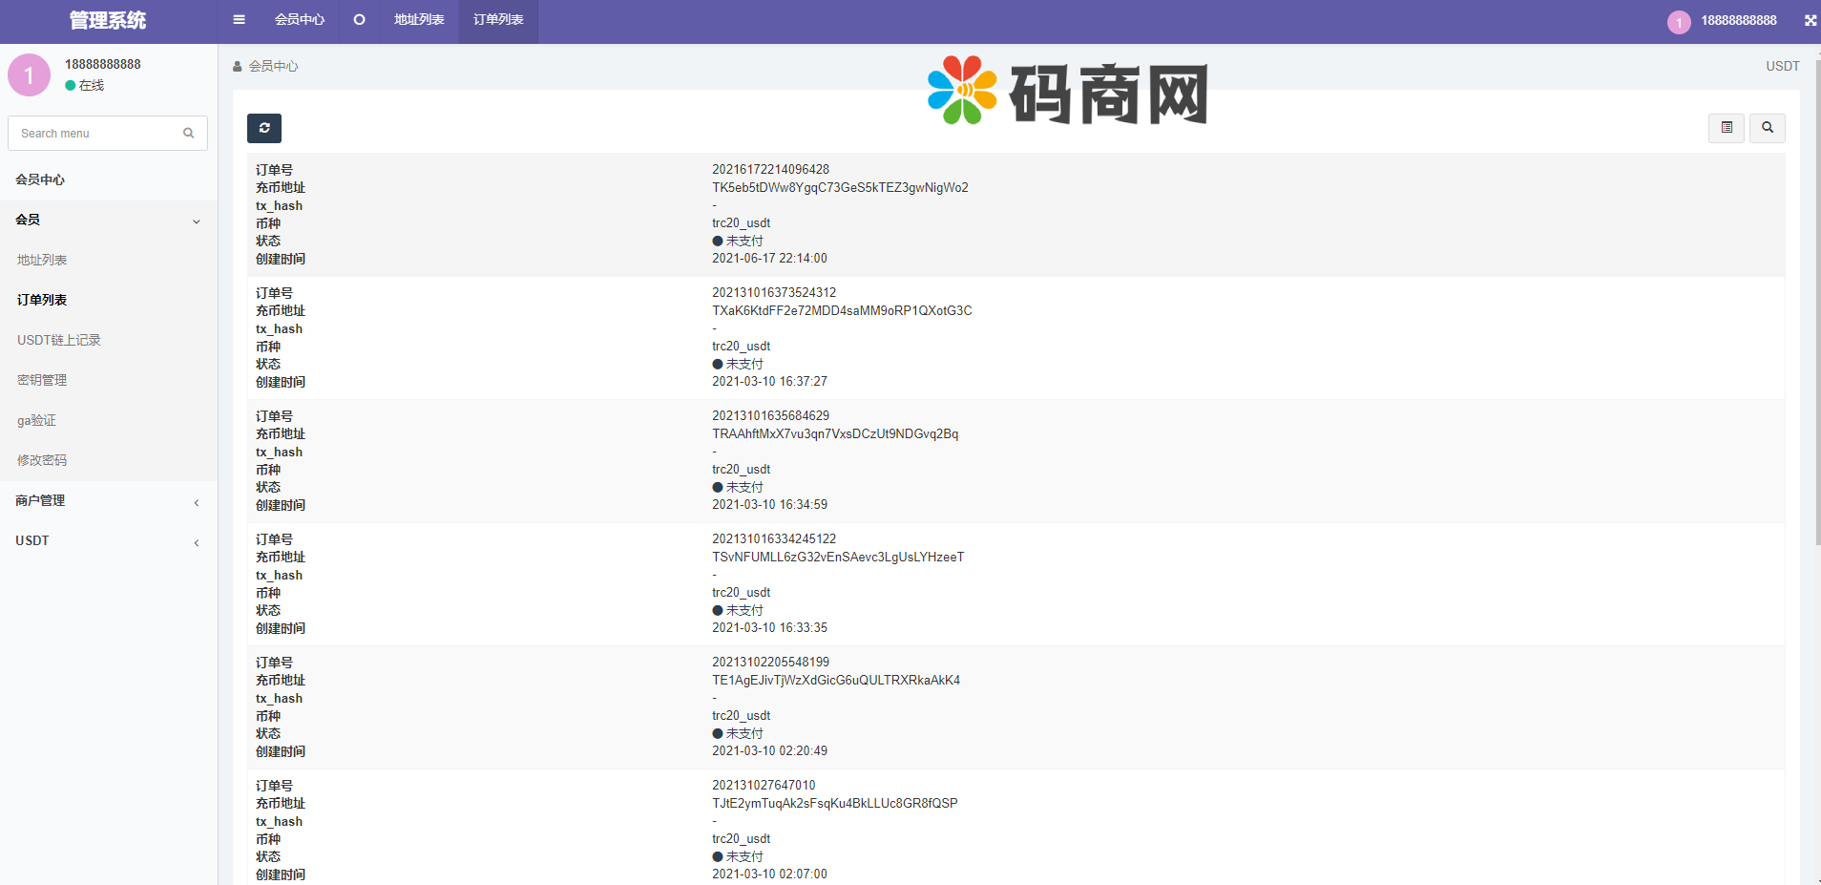The width and height of the screenshot is (1821, 885).
Task: Click the magnifier icon in Search menu box
Action: pos(189,134)
